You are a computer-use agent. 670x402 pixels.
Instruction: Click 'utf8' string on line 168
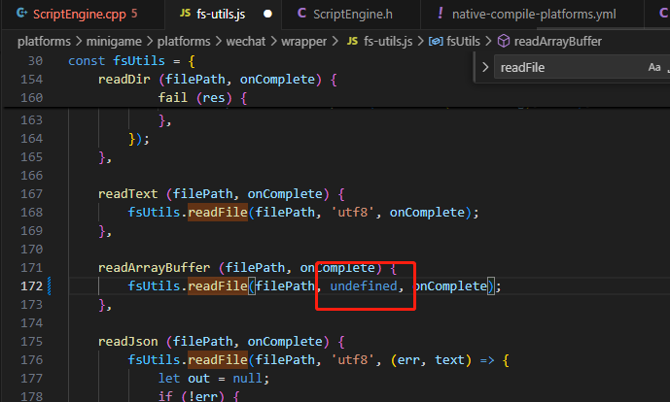[x=353, y=212]
